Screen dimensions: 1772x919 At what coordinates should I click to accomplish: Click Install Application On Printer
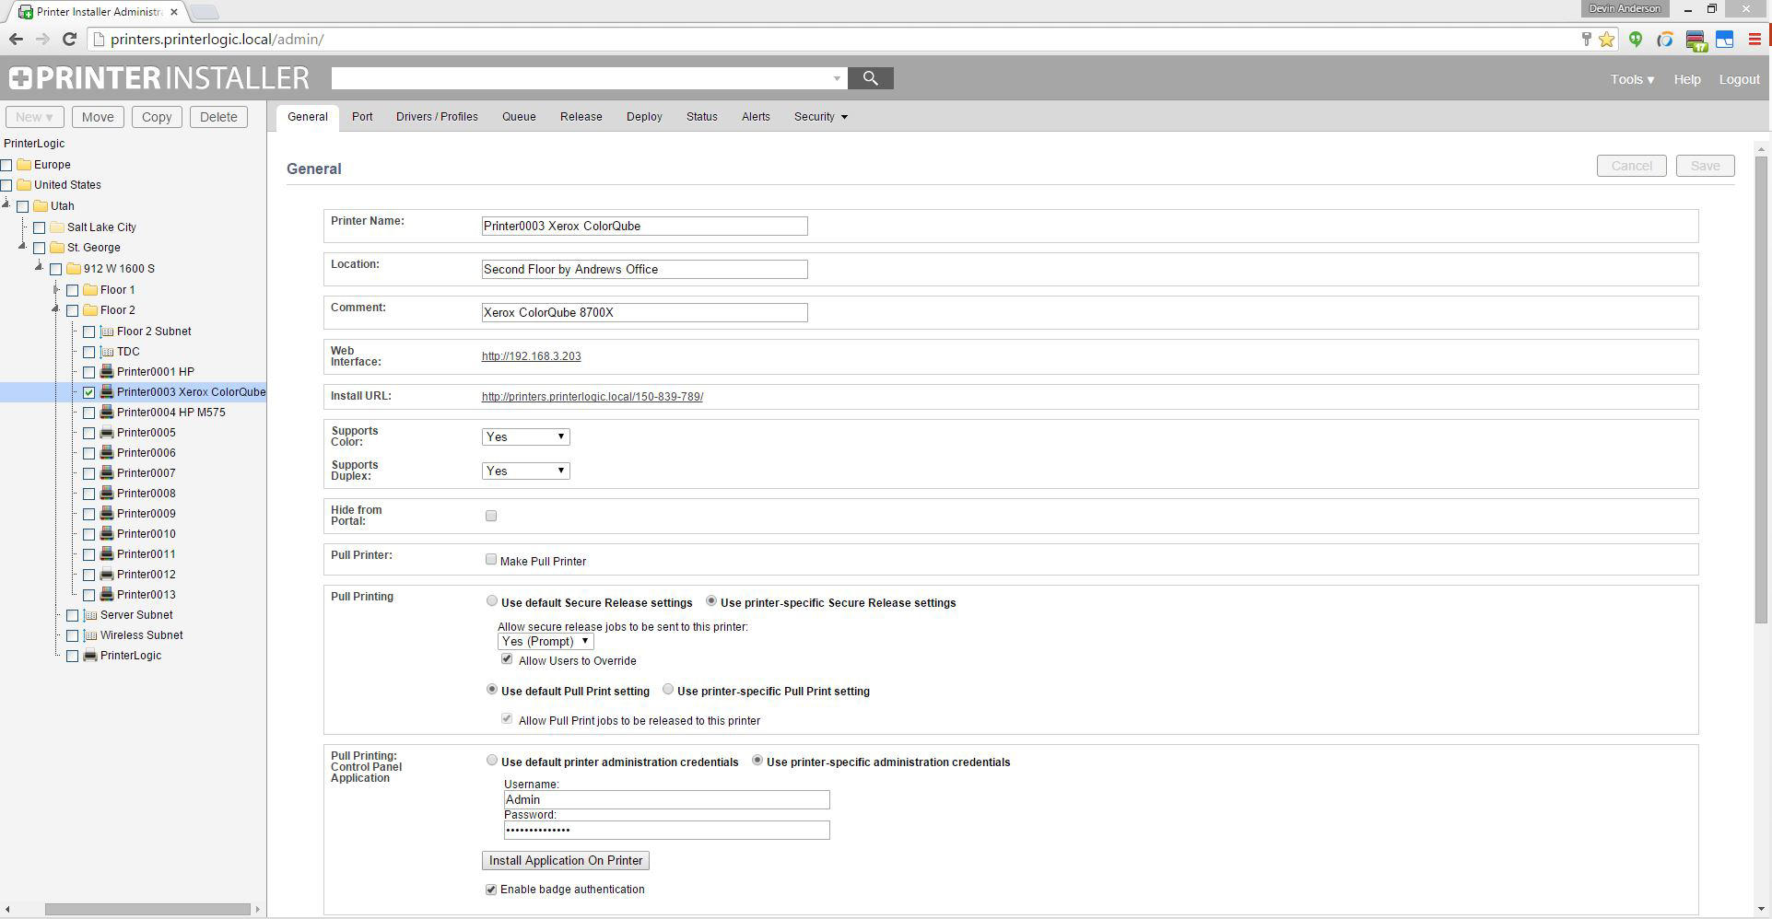(566, 860)
